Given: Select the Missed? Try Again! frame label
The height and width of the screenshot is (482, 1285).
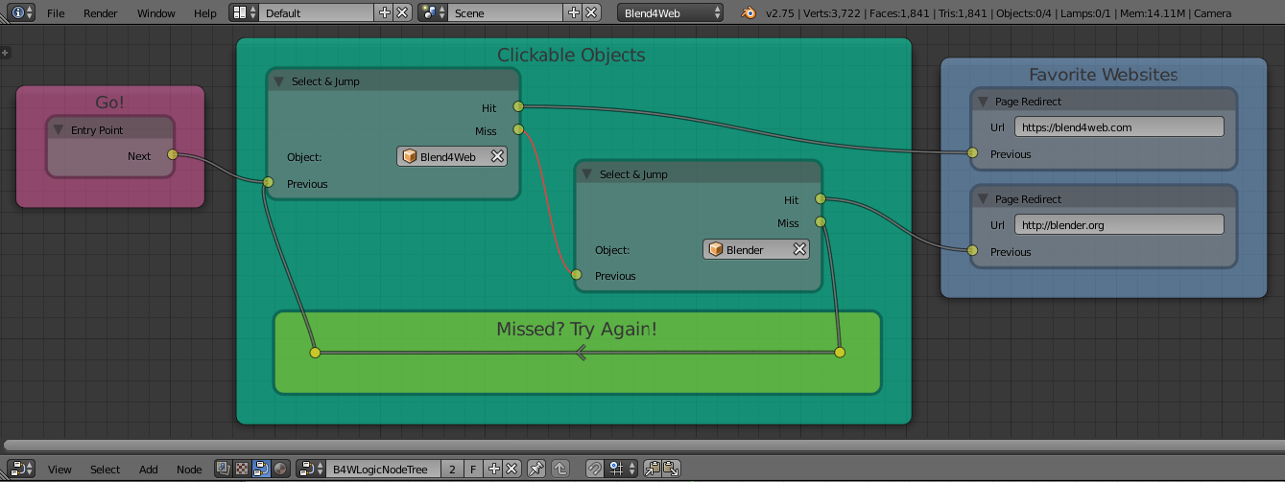Looking at the screenshot, I should [x=577, y=329].
